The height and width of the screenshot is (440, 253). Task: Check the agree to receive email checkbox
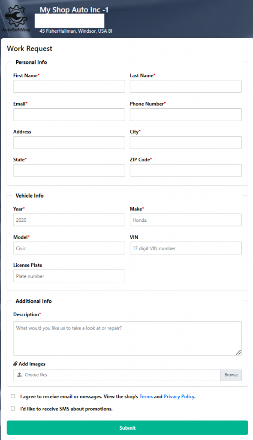pos(13,396)
